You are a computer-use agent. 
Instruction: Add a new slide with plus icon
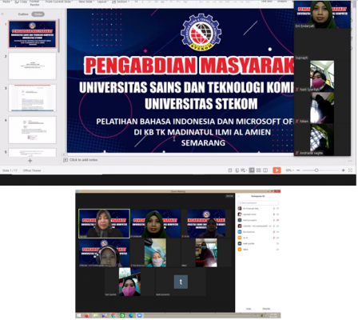click(x=30, y=161)
